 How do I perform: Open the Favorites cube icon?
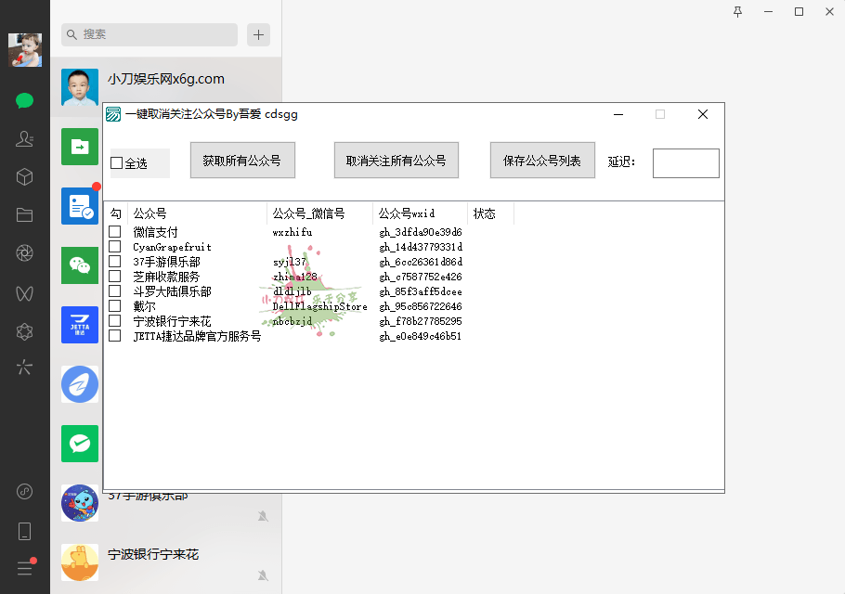pyautogui.click(x=25, y=176)
